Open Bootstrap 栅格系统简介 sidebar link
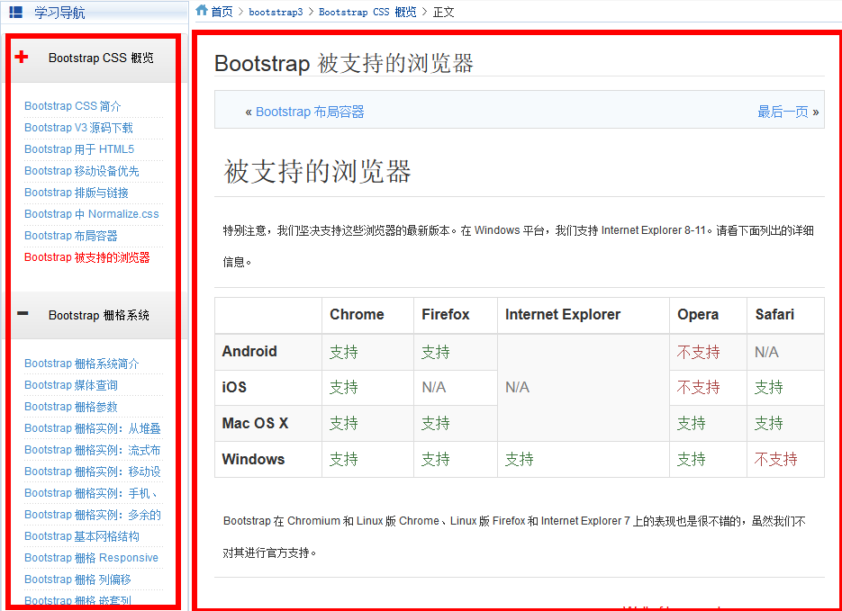 point(82,364)
